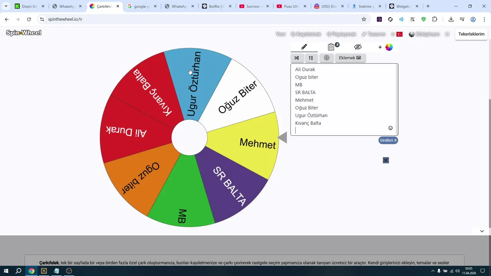Image resolution: width=491 pixels, height=276 pixels.
Task: Click the gray wheel pointer arrow
Action: click(282, 138)
